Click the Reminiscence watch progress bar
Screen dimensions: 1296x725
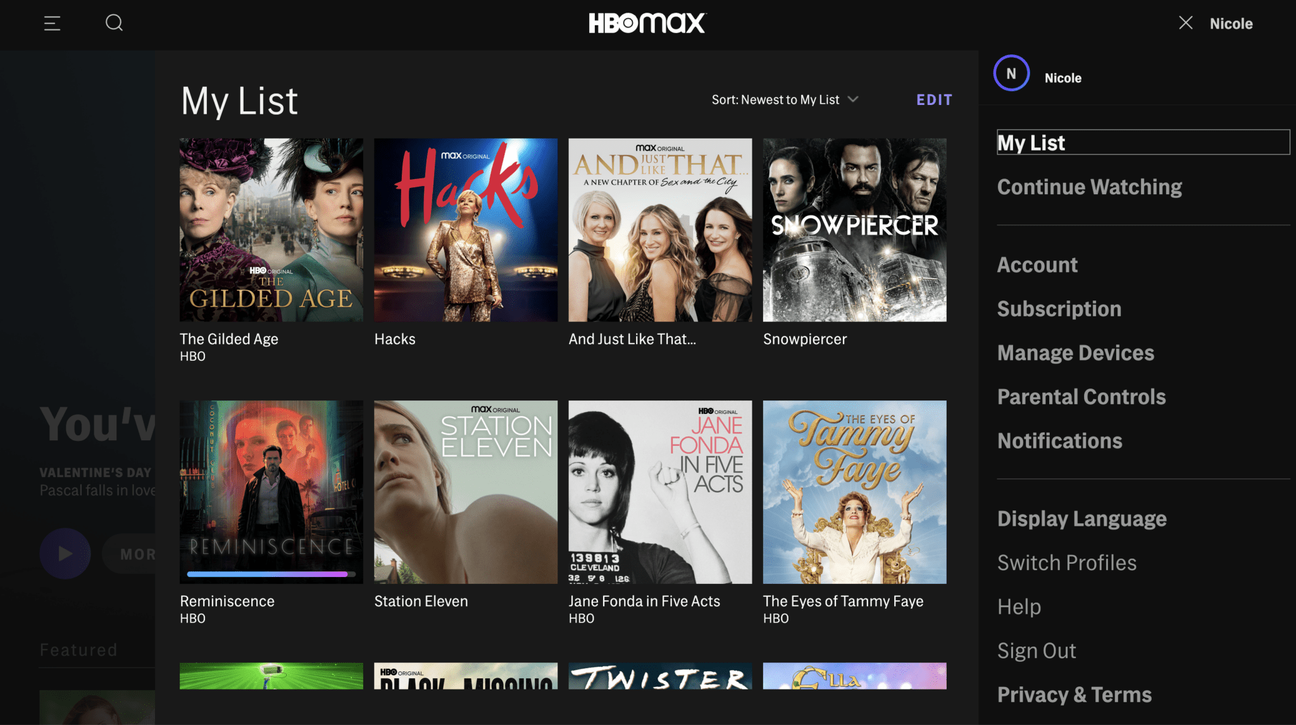coord(271,574)
